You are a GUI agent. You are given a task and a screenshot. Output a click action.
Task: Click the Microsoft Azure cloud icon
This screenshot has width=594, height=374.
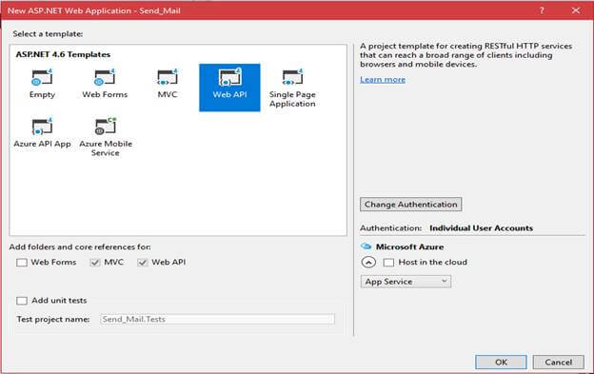[x=366, y=246]
